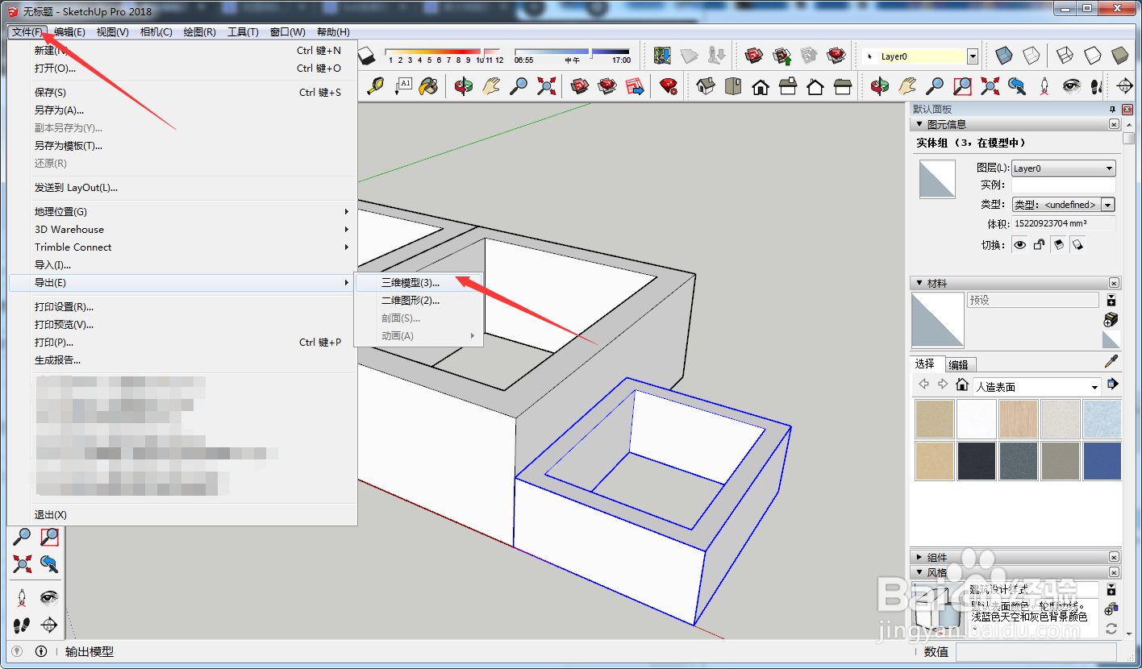Select Wireframe face style cube
Image resolution: width=1142 pixels, height=669 pixels.
tap(1065, 56)
